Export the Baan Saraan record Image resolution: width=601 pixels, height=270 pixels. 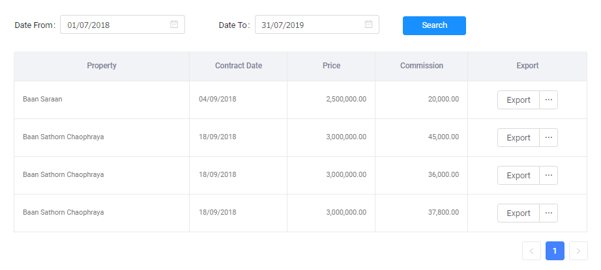click(518, 100)
